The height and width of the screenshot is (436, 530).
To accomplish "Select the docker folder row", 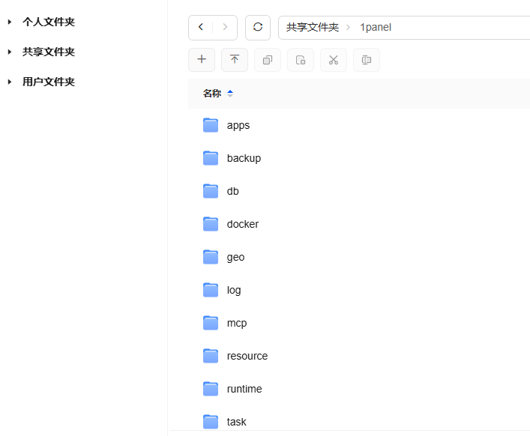I will (x=243, y=224).
